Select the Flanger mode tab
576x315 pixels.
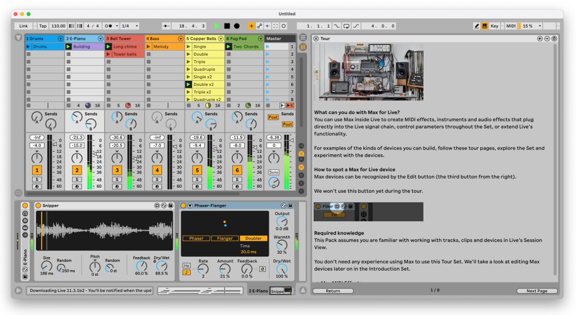tap(224, 238)
